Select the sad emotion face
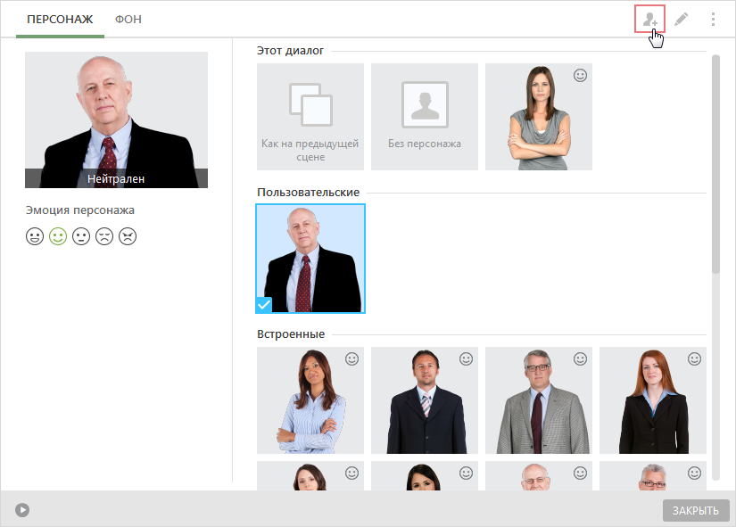The height and width of the screenshot is (527, 736). [x=104, y=236]
